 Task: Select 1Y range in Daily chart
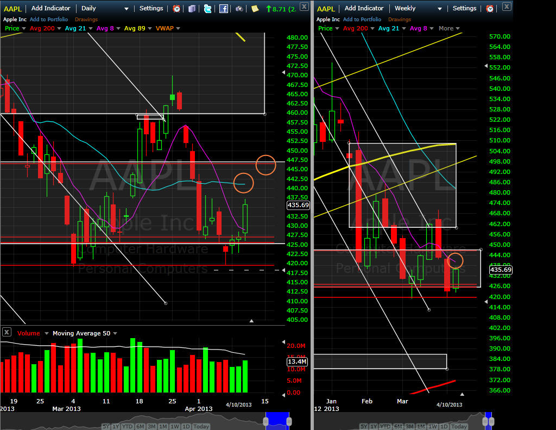[x=116, y=426]
